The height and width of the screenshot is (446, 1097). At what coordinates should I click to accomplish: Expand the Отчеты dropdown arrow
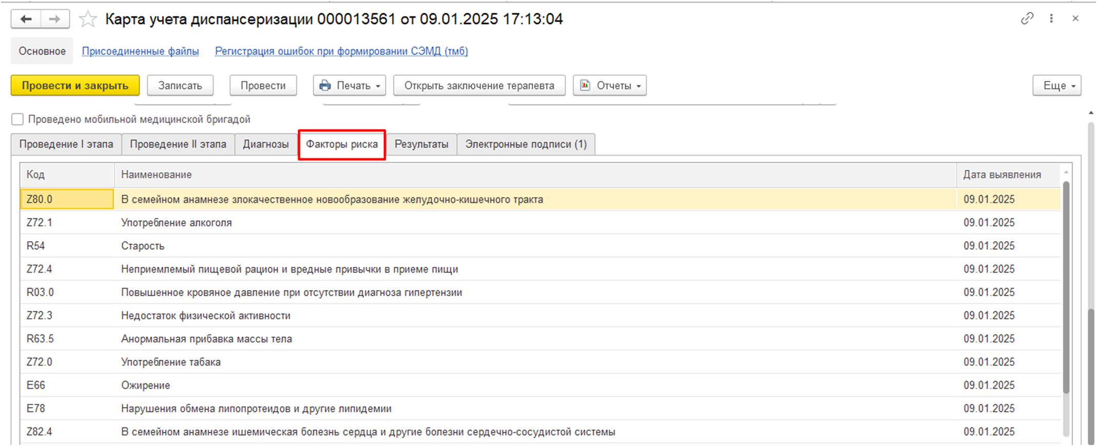coord(639,86)
